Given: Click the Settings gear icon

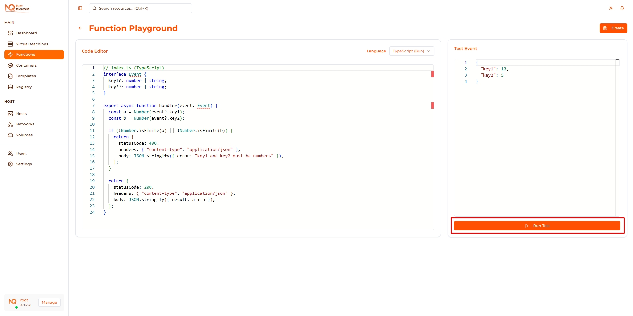Looking at the screenshot, I should [10, 164].
